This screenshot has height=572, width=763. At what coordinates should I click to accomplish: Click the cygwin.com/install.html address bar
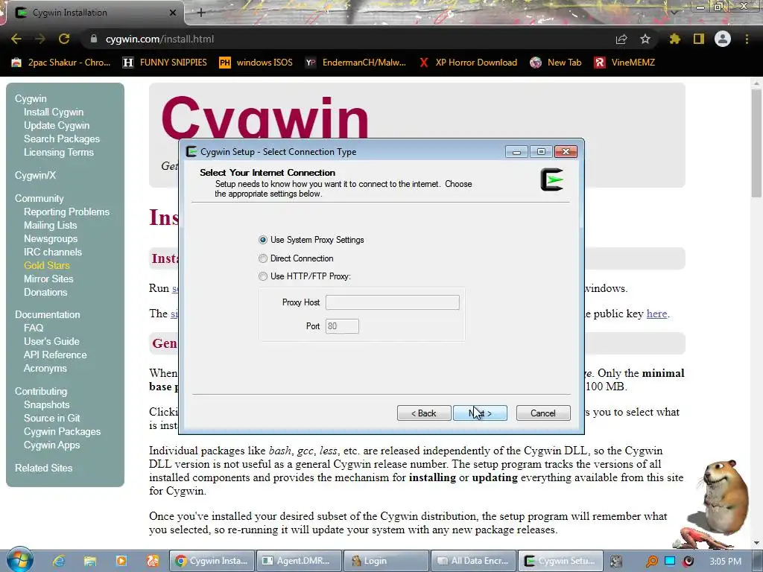[159, 39]
